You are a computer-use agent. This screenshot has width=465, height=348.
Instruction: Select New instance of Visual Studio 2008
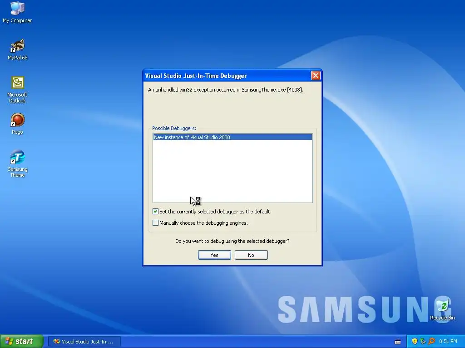click(x=232, y=137)
